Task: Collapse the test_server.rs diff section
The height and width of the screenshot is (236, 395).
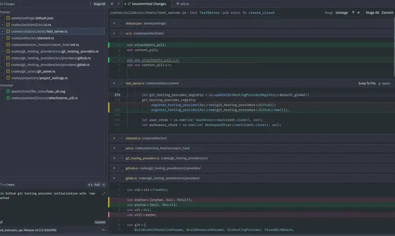Action: click(x=114, y=83)
